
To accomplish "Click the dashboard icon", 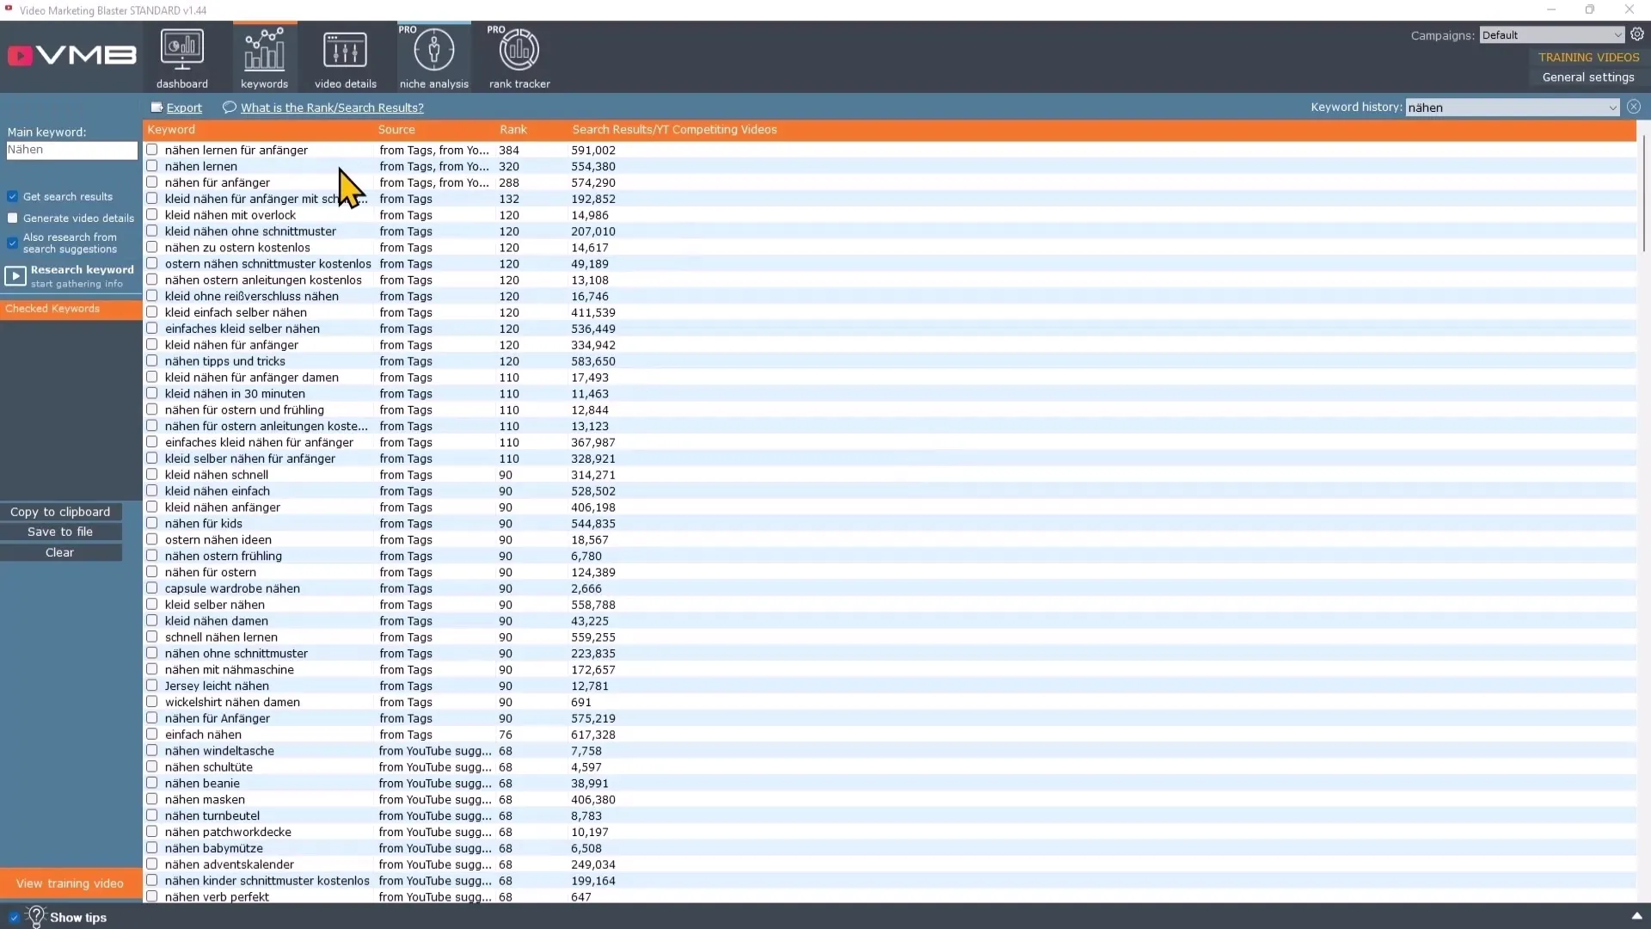I will [x=181, y=54].
